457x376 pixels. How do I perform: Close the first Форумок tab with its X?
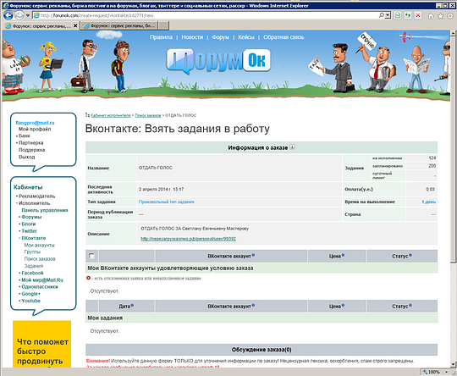75,25
